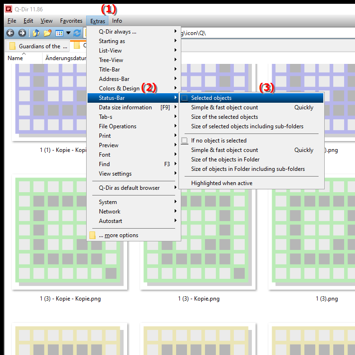This screenshot has width=355, height=355.
Task: Open the Edit menu
Action: click(x=28, y=21)
